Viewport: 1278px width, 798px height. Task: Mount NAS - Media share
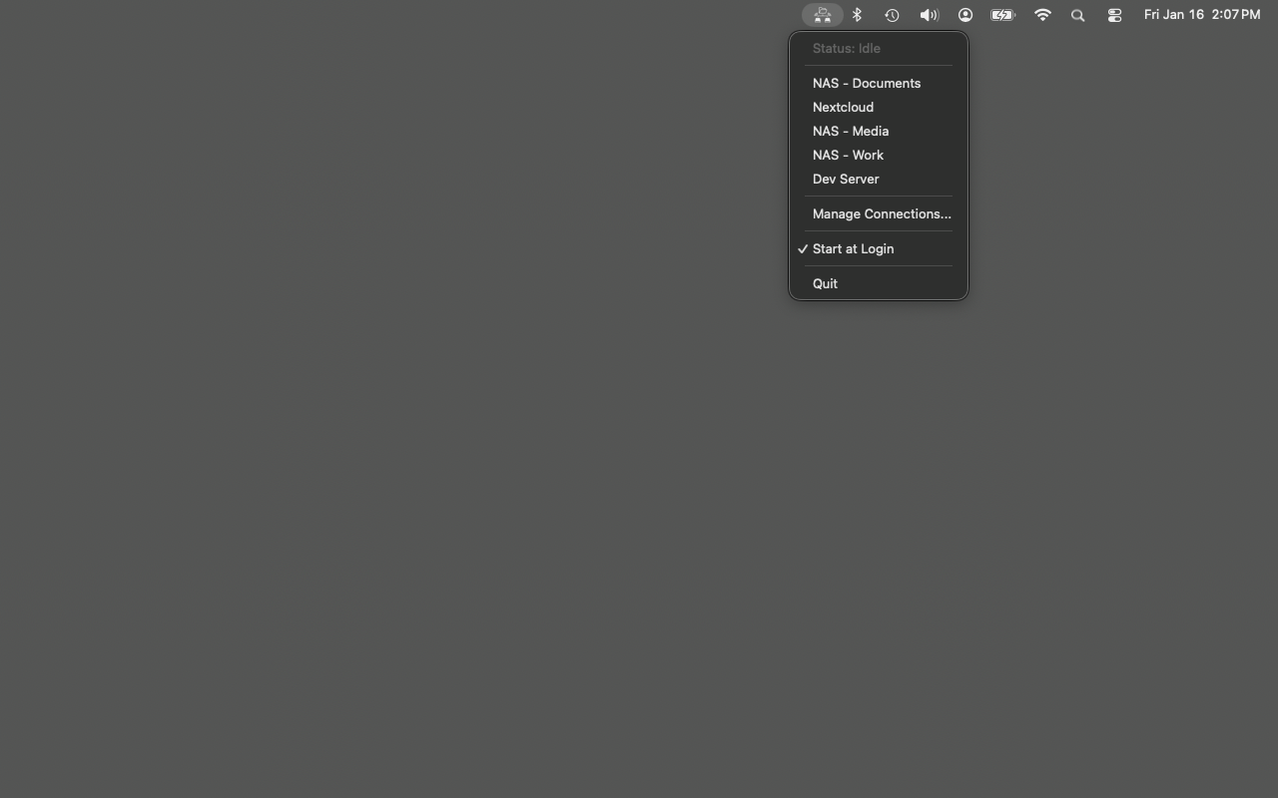[x=879, y=131]
